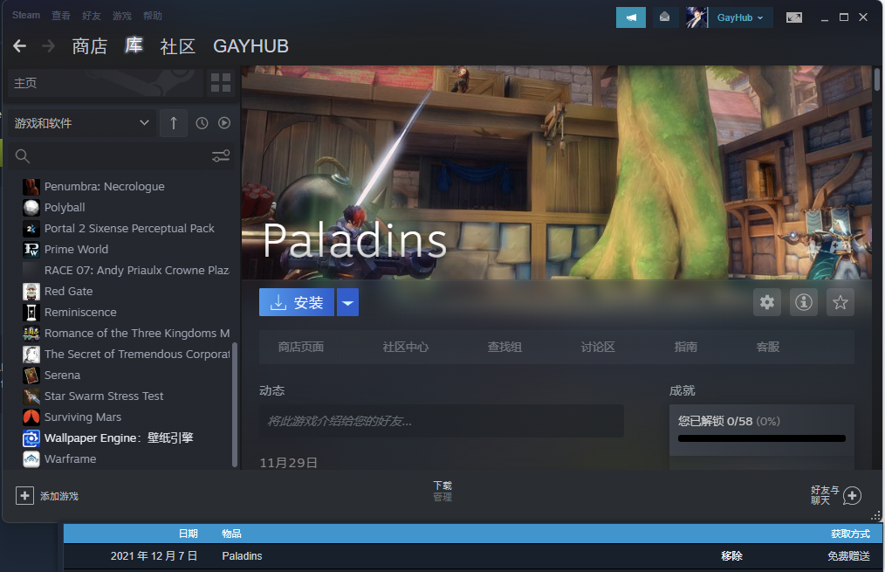Show Paladins game info icon
This screenshot has height=572, width=885.
coord(804,302)
